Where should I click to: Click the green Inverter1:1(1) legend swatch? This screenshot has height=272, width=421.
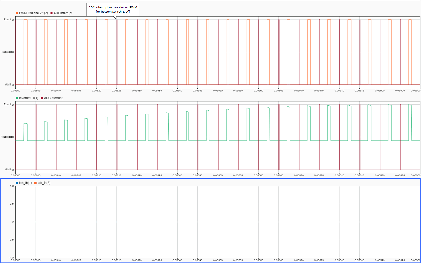pyautogui.click(x=17, y=98)
